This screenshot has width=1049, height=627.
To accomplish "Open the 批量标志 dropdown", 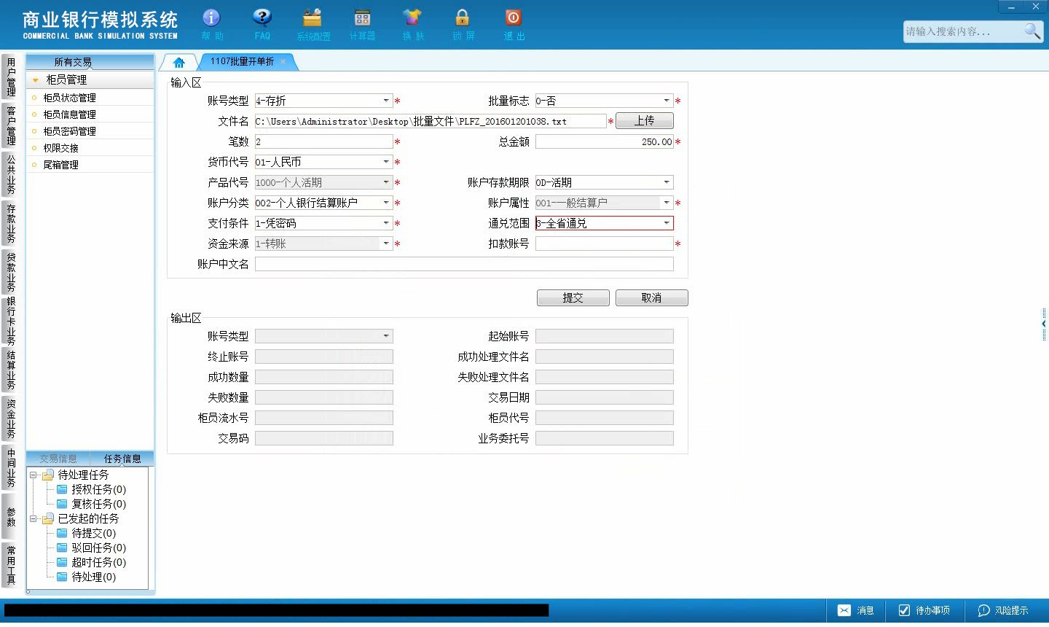I will click(x=667, y=101).
